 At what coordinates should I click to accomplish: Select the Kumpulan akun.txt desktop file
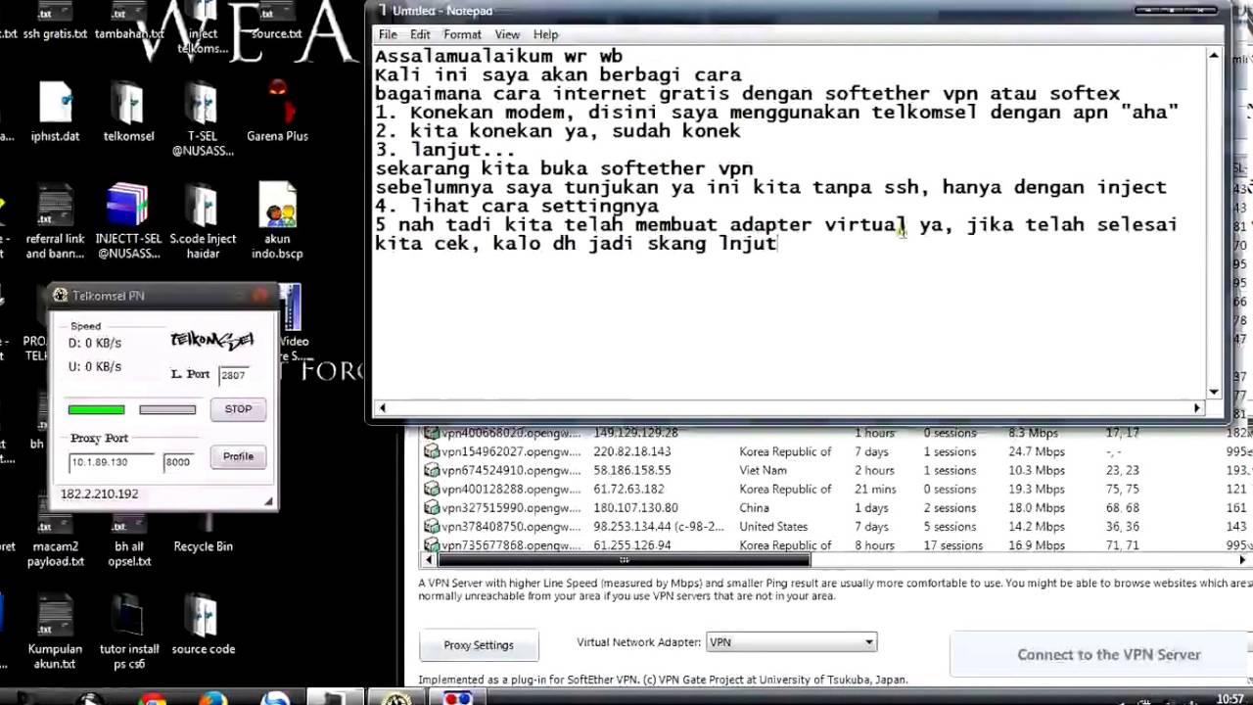coord(55,632)
